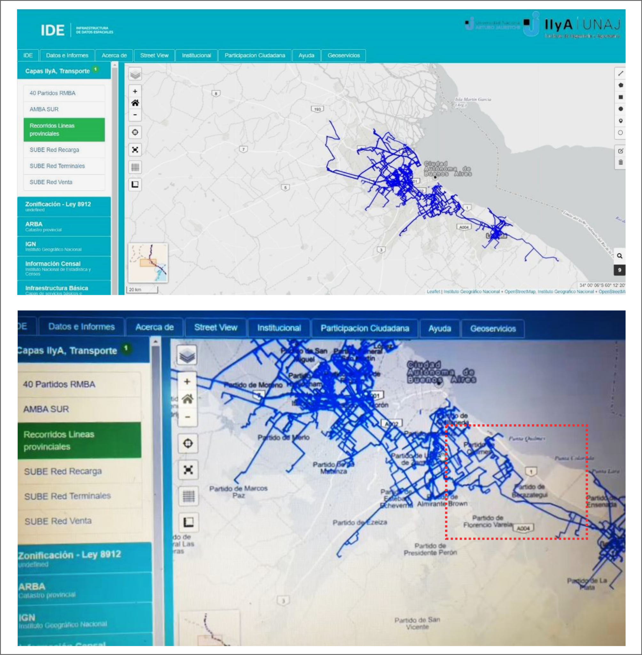Zoom out with minus button in the lower photo
642x655 pixels.
(187, 417)
